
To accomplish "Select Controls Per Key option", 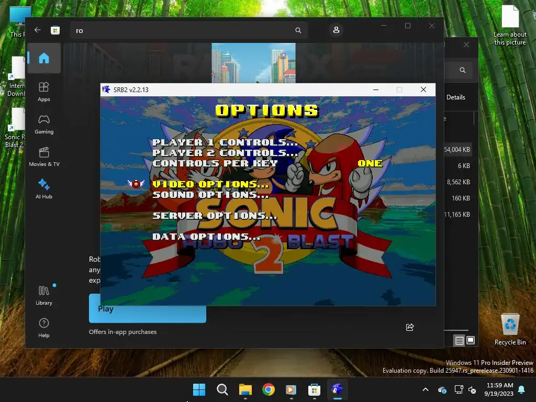I will pos(215,163).
